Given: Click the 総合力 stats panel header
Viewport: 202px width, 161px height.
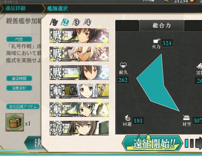Looking at the screenshot, I should (161, 25).
